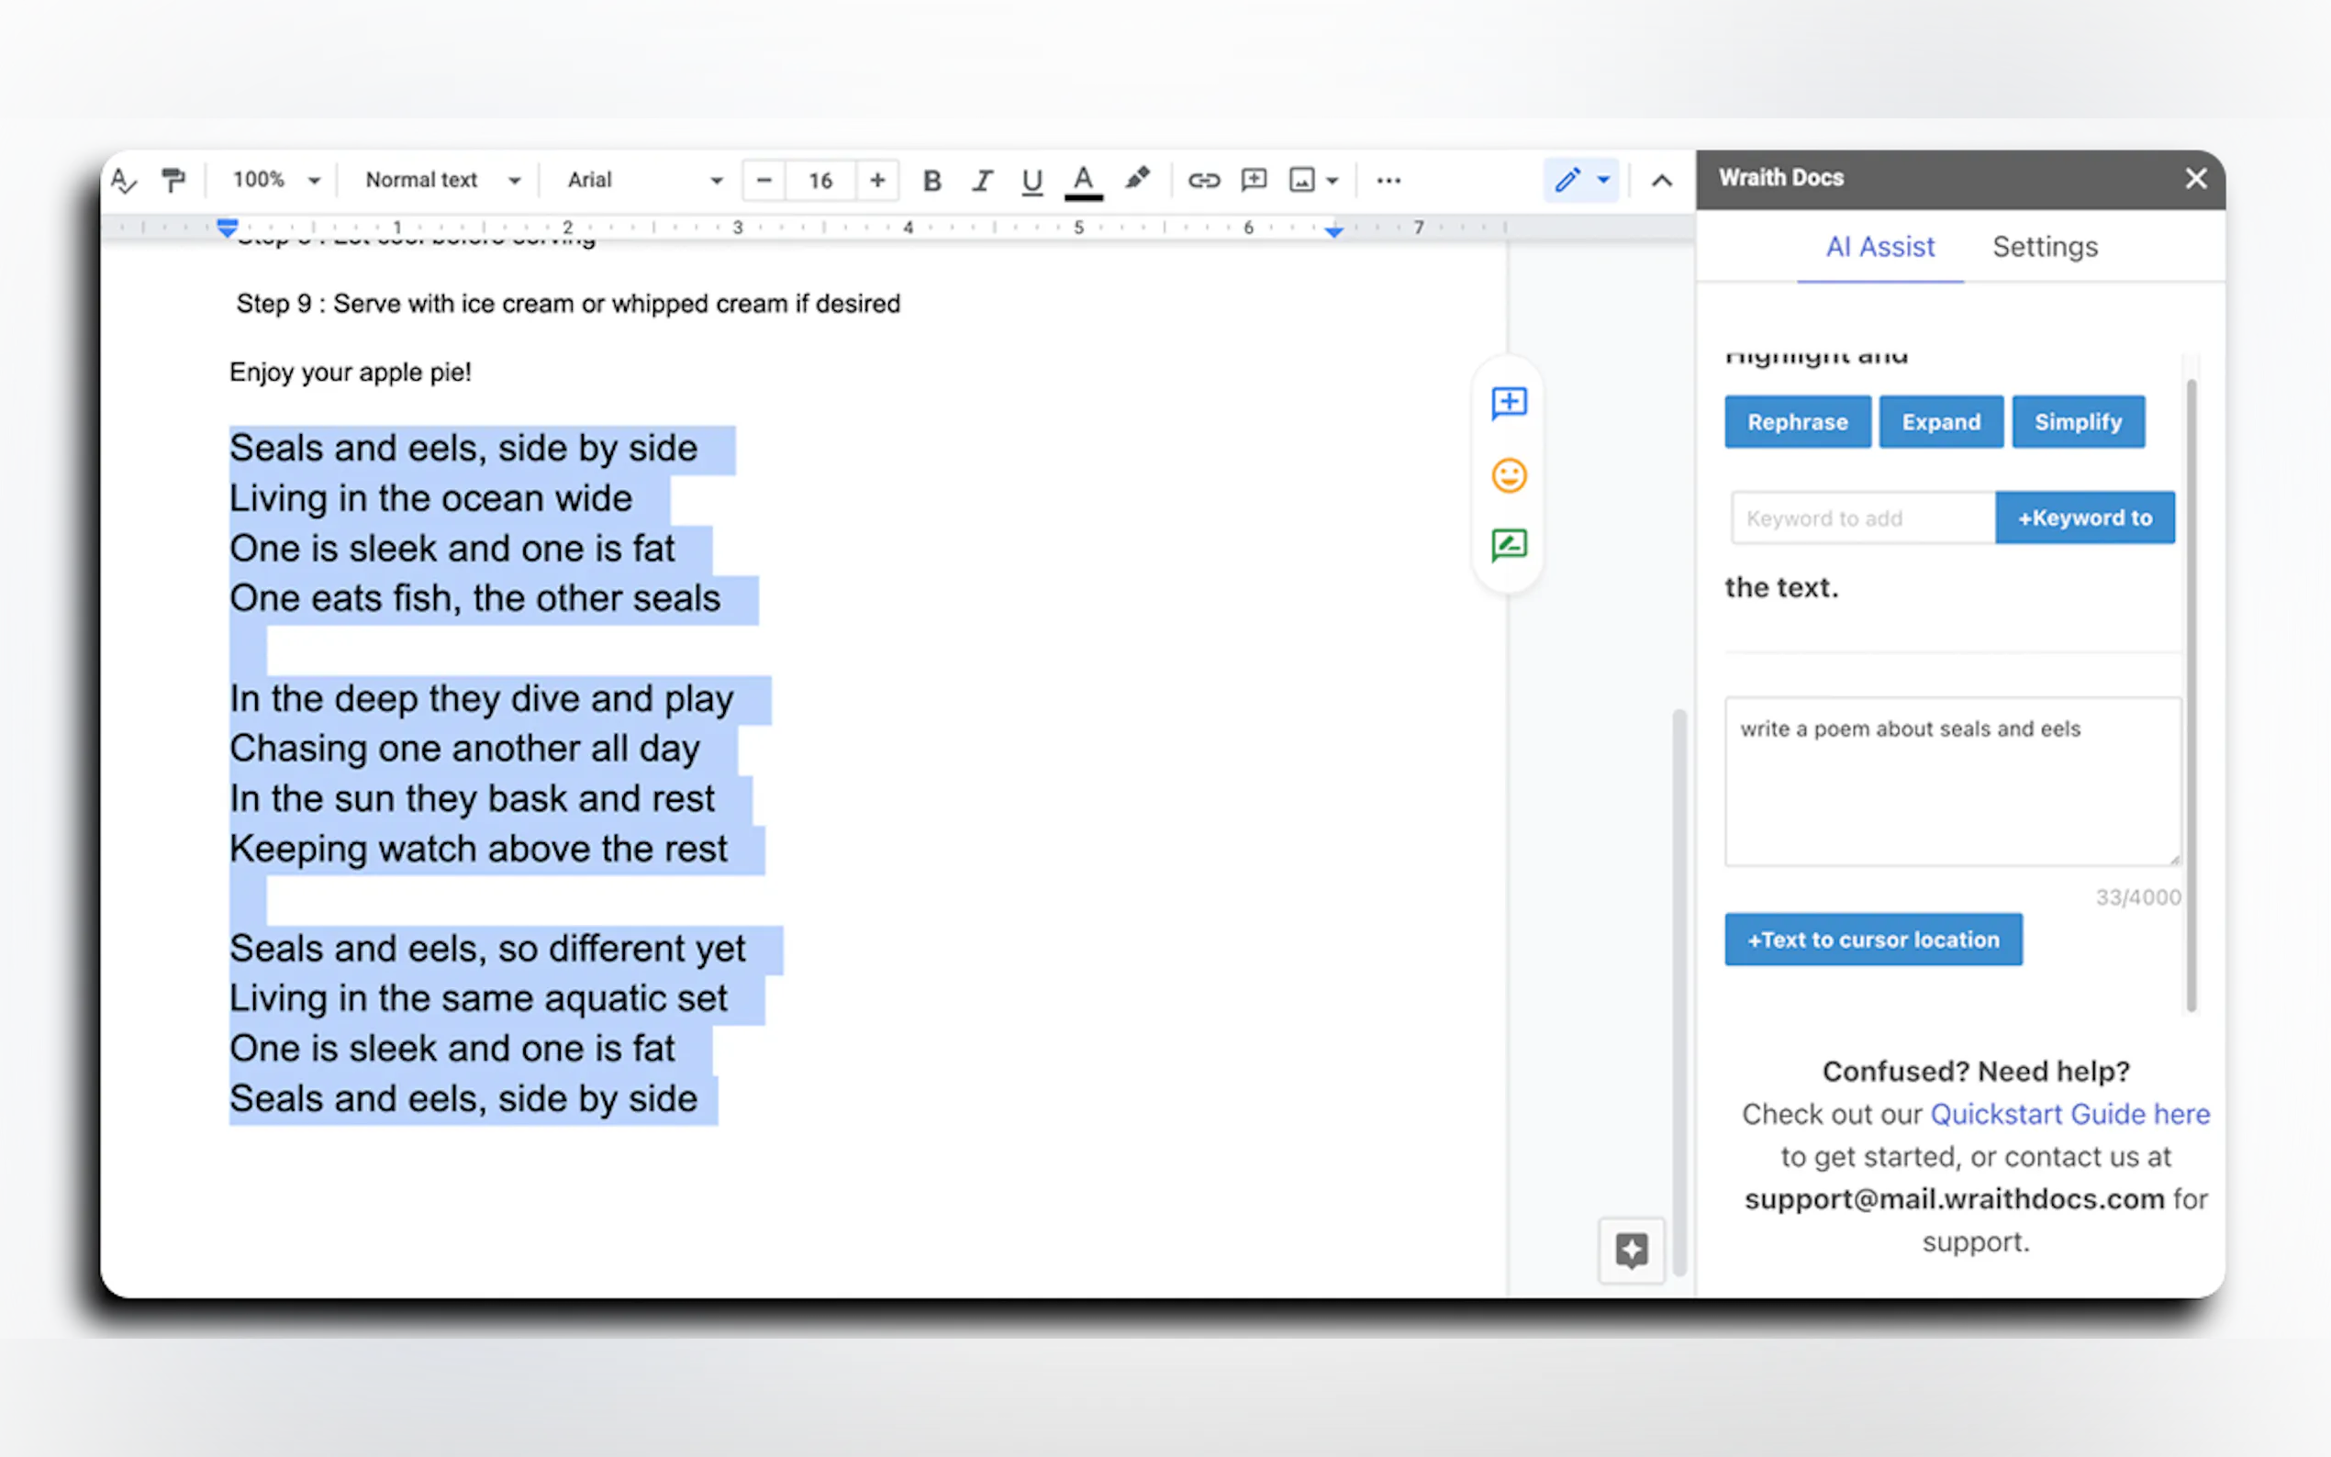Open the 100% zoom dropdown
The width and height of the screenshot is (2331, 1457).
[x=275, y=180]
